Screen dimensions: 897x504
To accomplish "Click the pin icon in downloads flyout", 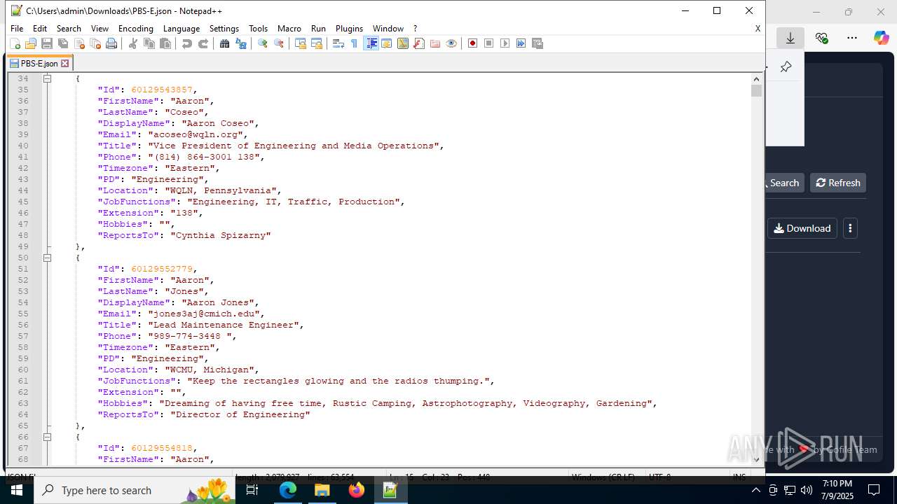I will 786,67.
